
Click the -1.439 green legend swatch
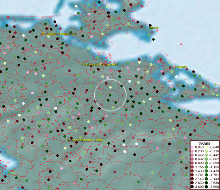pyautogui.click(x=206, y=171)
